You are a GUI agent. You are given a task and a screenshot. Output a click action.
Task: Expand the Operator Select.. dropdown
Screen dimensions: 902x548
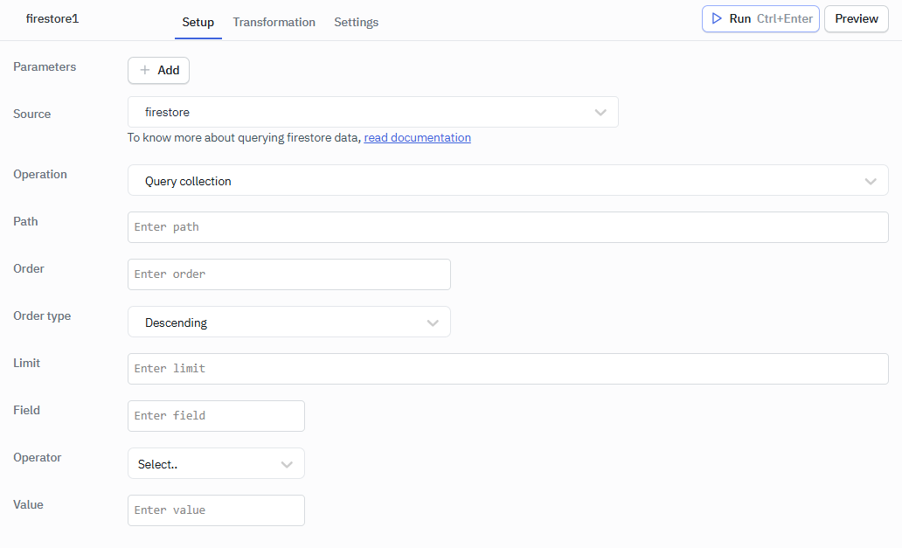tap(215, 464)
